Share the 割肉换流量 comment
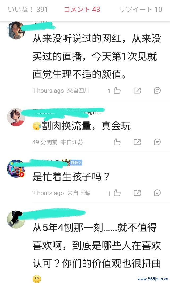Screen dimensions: 170x283 click(137, 142)
